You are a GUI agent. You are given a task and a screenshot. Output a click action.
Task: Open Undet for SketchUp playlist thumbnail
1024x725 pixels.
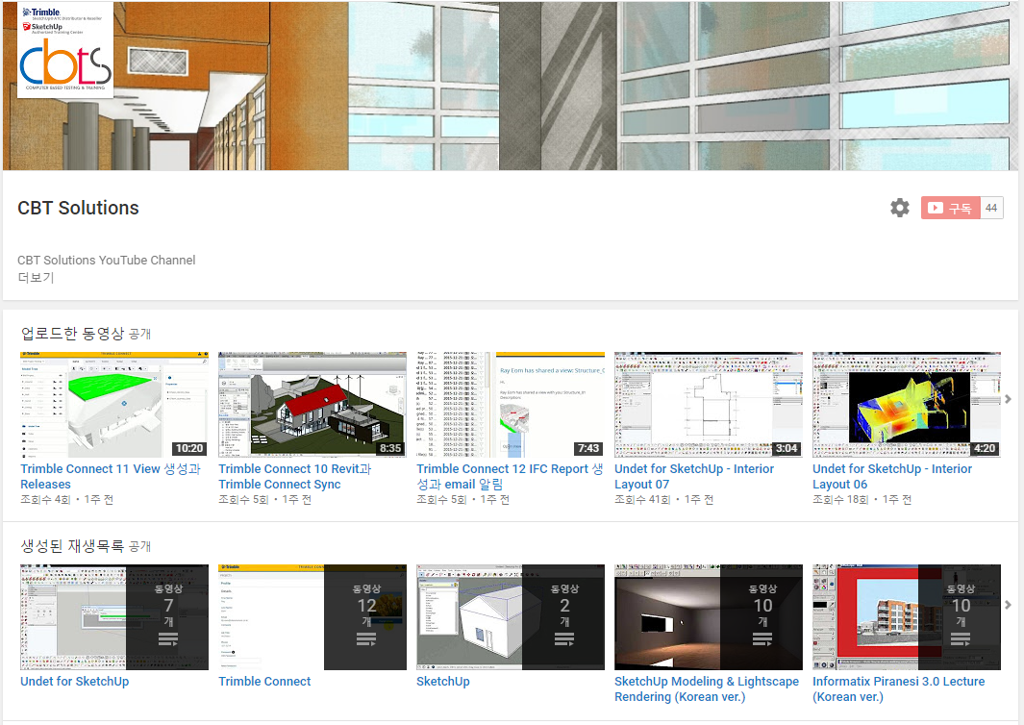pos(114,617)
